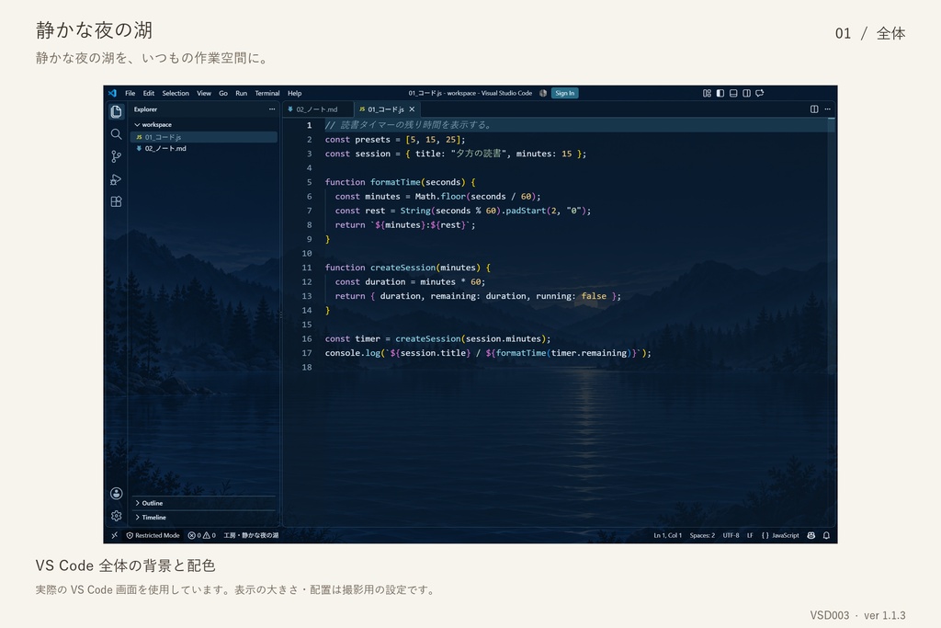This screenshot has width=941, height=628.
Task: Click console.log on line 17
Action: 353,353
